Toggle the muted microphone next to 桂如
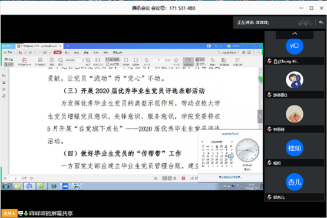Viewport: 327px width, 218px height. [269, 163]
